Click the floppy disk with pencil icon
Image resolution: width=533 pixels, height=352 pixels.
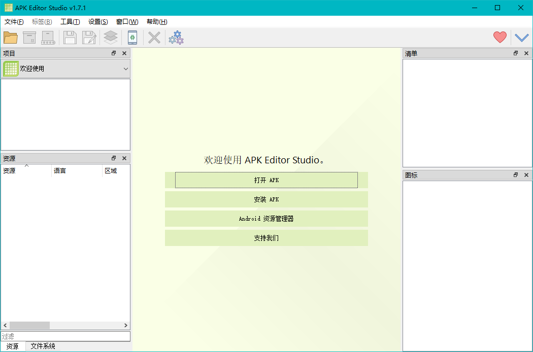click(89, 38)
